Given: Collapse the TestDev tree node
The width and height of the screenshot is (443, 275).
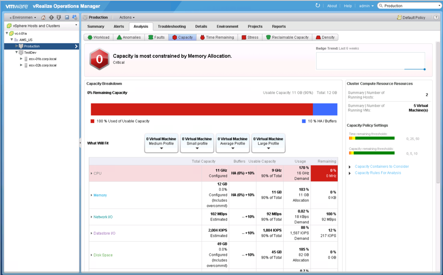Looking at the screenshot, I should click(17, 52).
